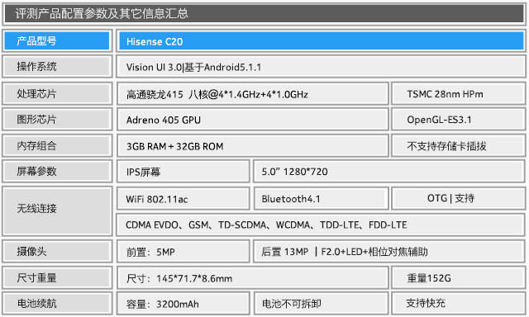529x317 pixels.
Task: Select the 图形芯片 label cell
Action: (57, 119)
